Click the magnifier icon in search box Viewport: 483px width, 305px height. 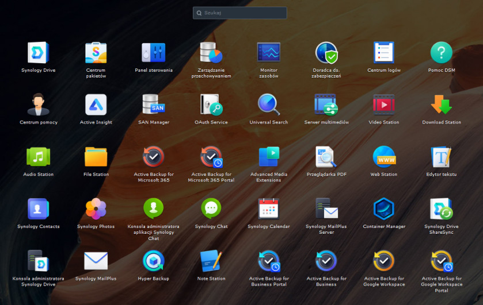[199, 13]
